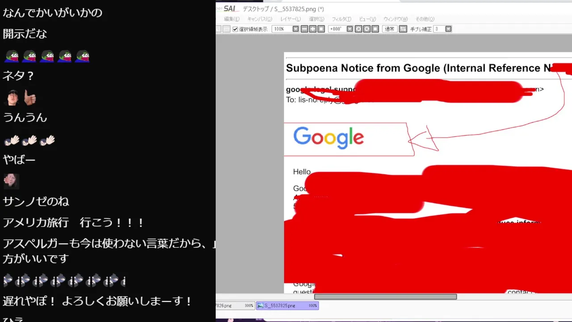This screenshot has width=572, height=322.
Task: Click the reset rotation square icon
Action: 375,29
